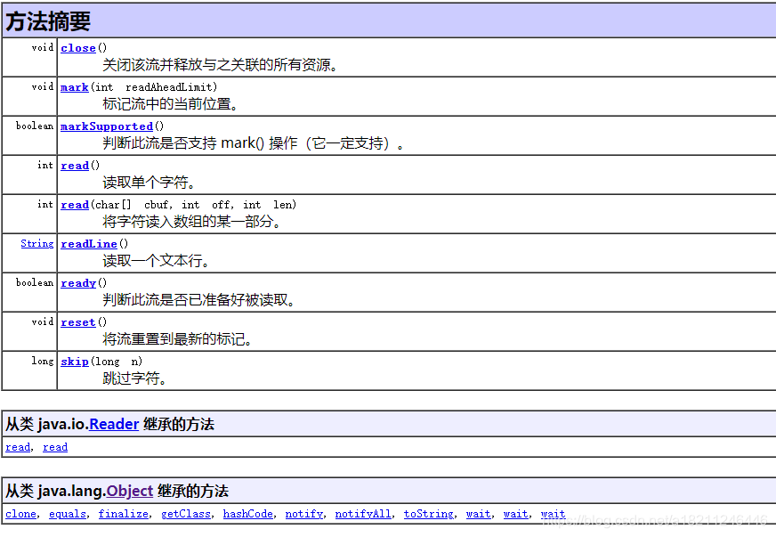Open the close() method link
Image resolution: width=776 pixels, height=537 pixels.
click(78, 48)
